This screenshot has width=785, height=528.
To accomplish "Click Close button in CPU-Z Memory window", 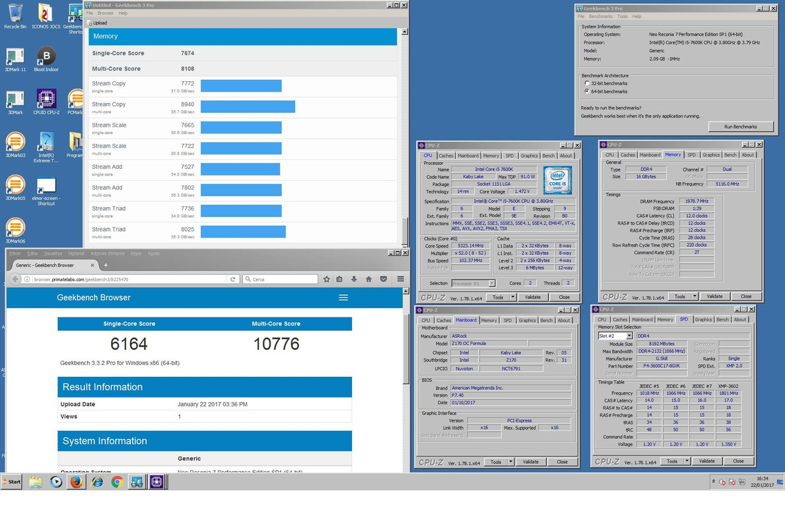I will [x=746, y=296].
